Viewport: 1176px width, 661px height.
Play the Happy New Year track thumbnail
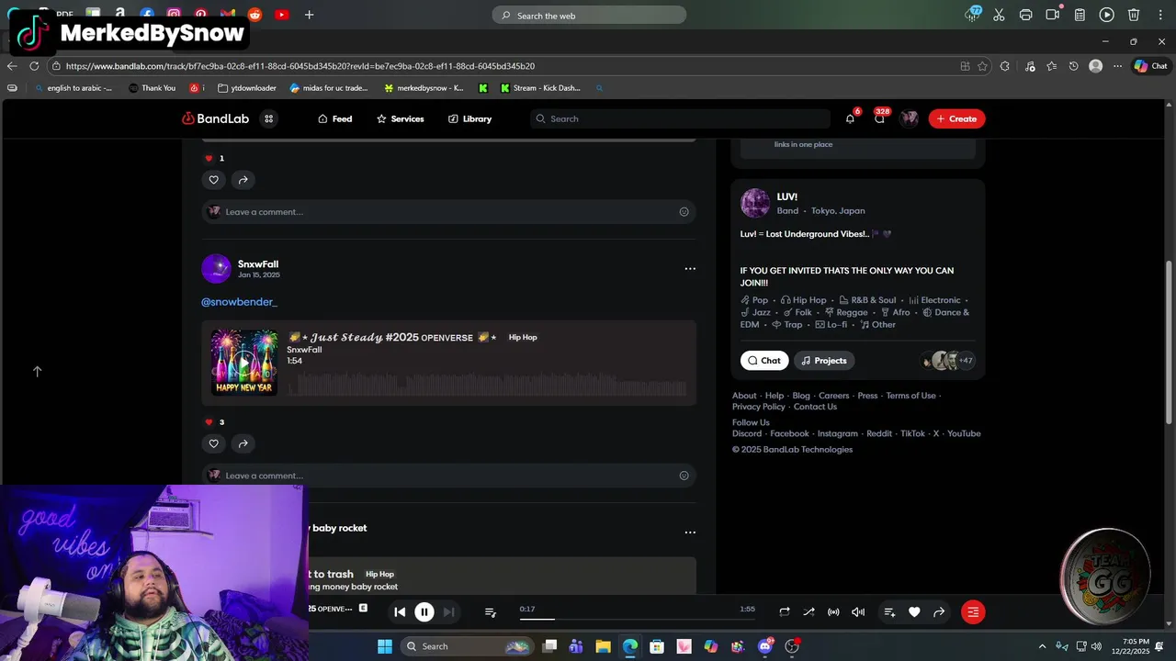point(243,362)
